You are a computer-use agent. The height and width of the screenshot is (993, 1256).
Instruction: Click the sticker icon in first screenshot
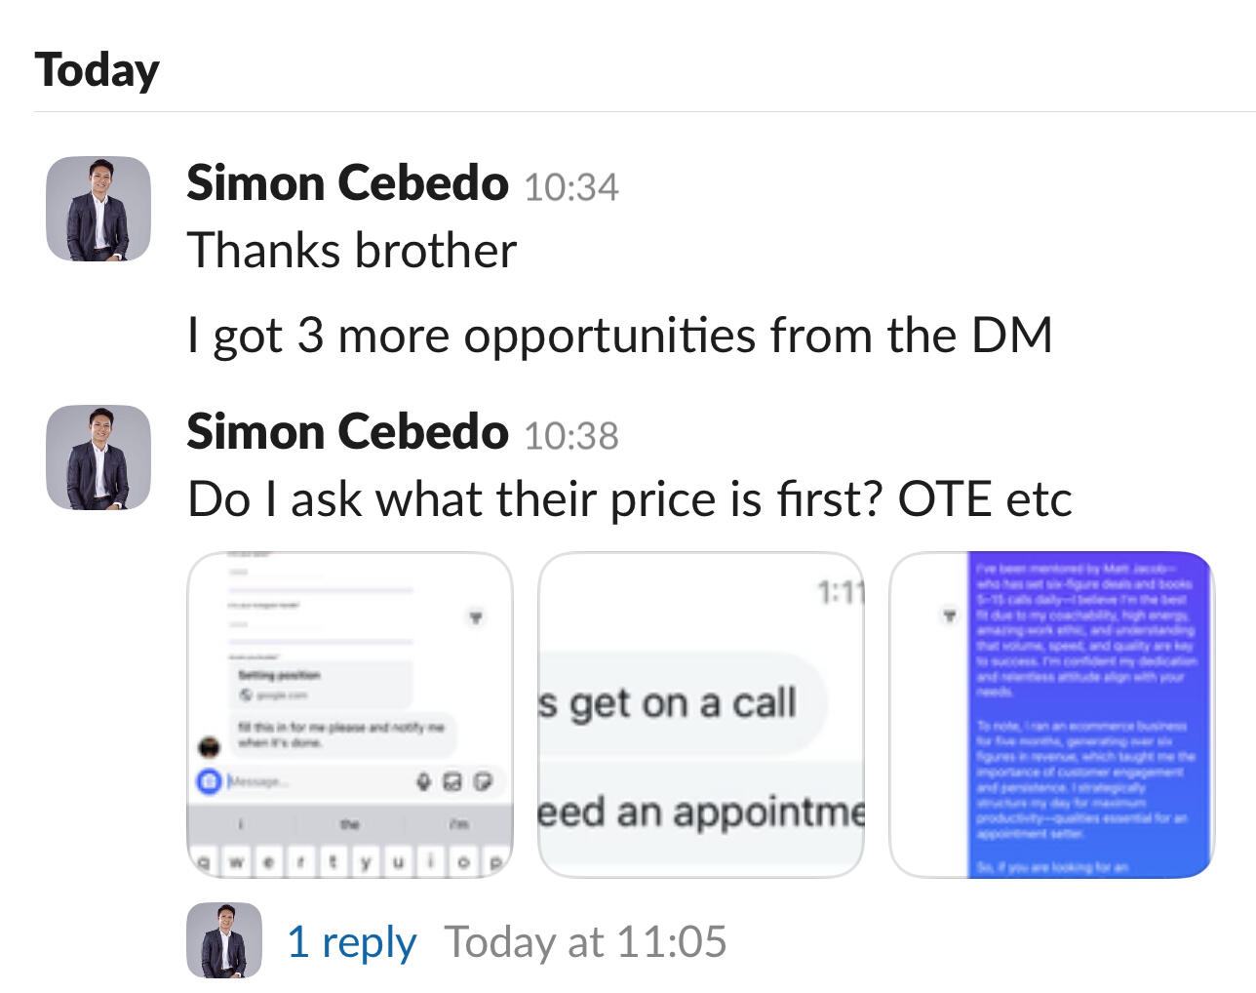[484, 781]
